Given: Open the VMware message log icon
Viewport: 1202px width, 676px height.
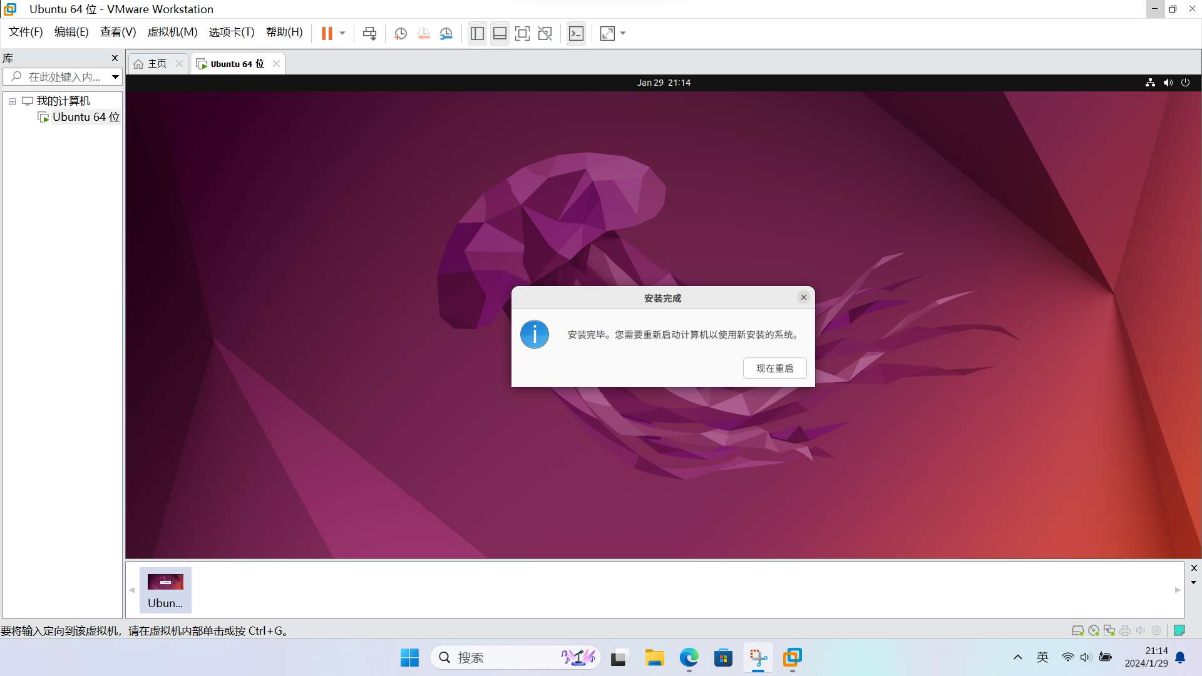Looking at the screenshot, I should [x=1179, y=631].
